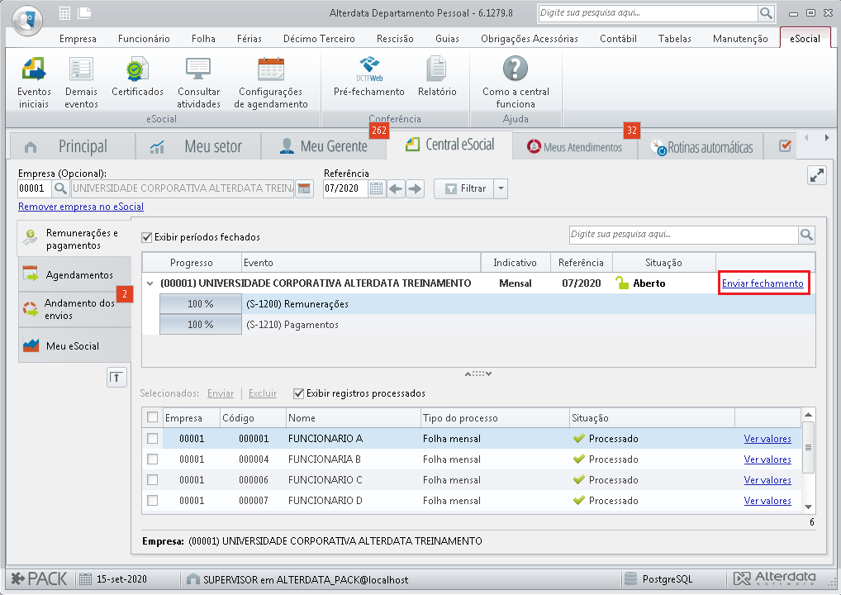
Task: Open Configurações de agendamento icon
Action: click(271, 83)
